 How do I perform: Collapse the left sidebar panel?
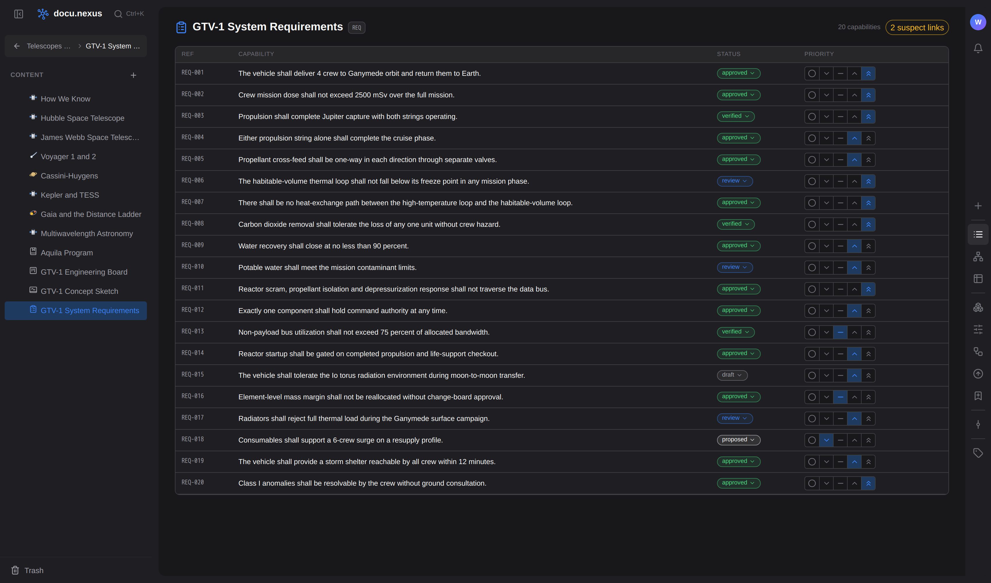(x=18, y=14)
